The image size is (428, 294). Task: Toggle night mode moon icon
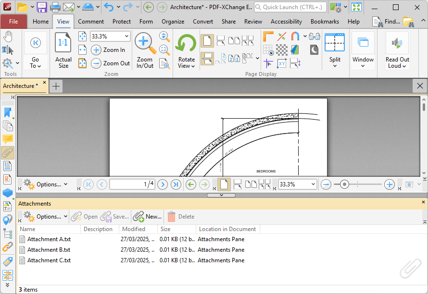coord(314,50)
